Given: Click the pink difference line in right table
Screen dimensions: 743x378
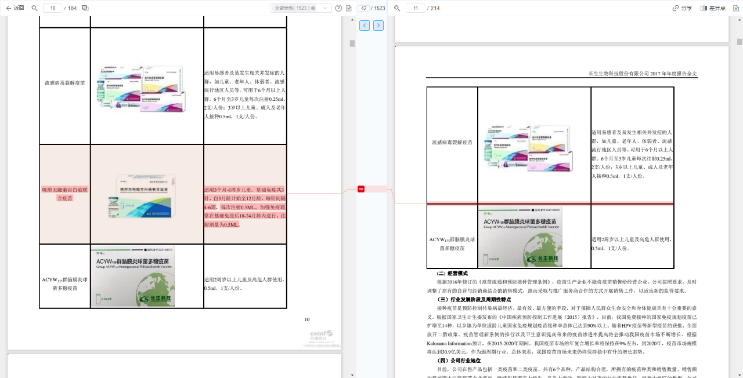Looking at the screenshot, I should (x=550, y=203).
